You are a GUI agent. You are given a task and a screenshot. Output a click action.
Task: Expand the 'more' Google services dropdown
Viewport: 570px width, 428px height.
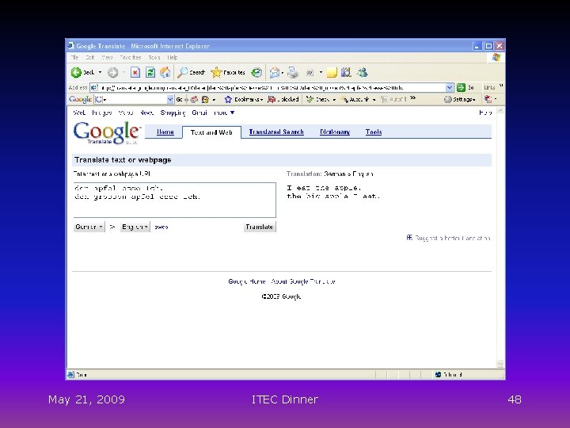pos(224,113)
